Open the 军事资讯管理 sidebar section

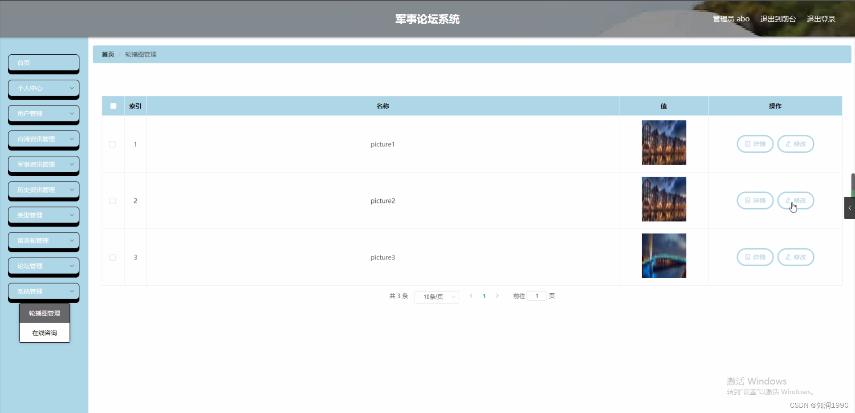click(x=43, y=164)
